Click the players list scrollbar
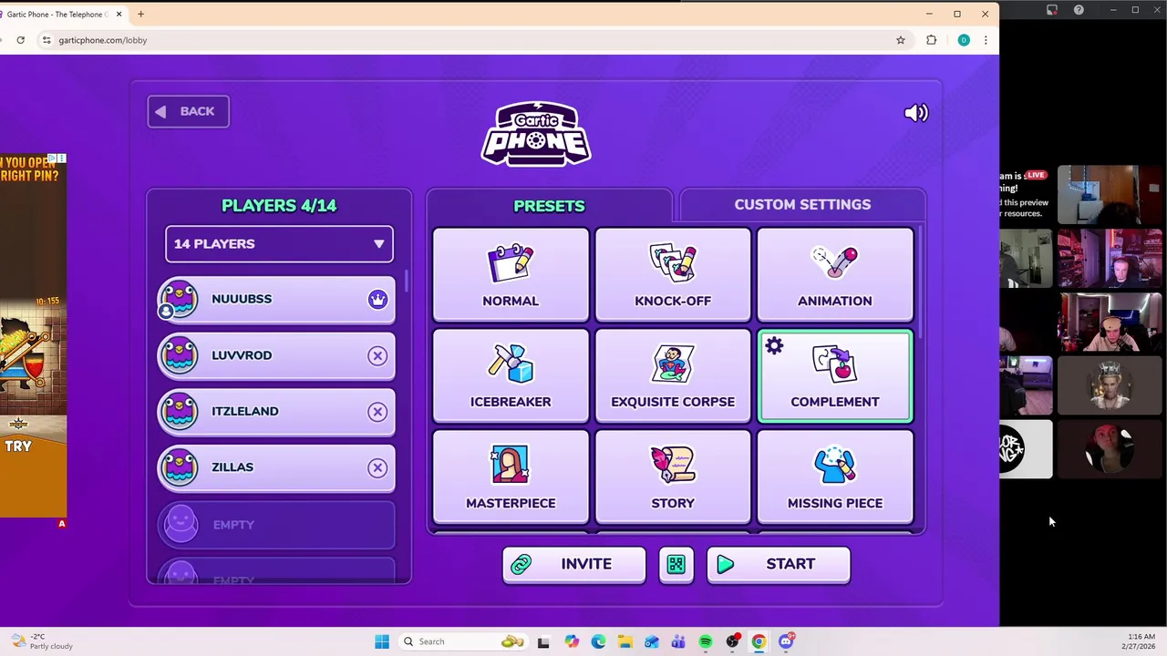 point(406,282)
